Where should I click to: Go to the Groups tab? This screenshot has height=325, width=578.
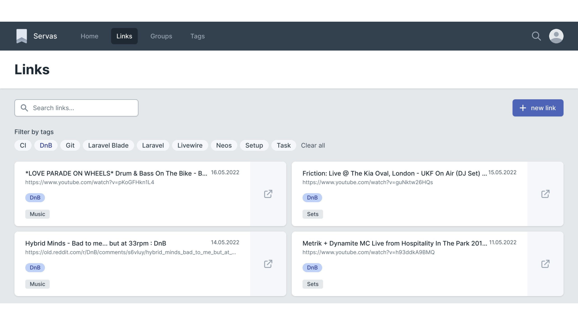pos(161,36)
